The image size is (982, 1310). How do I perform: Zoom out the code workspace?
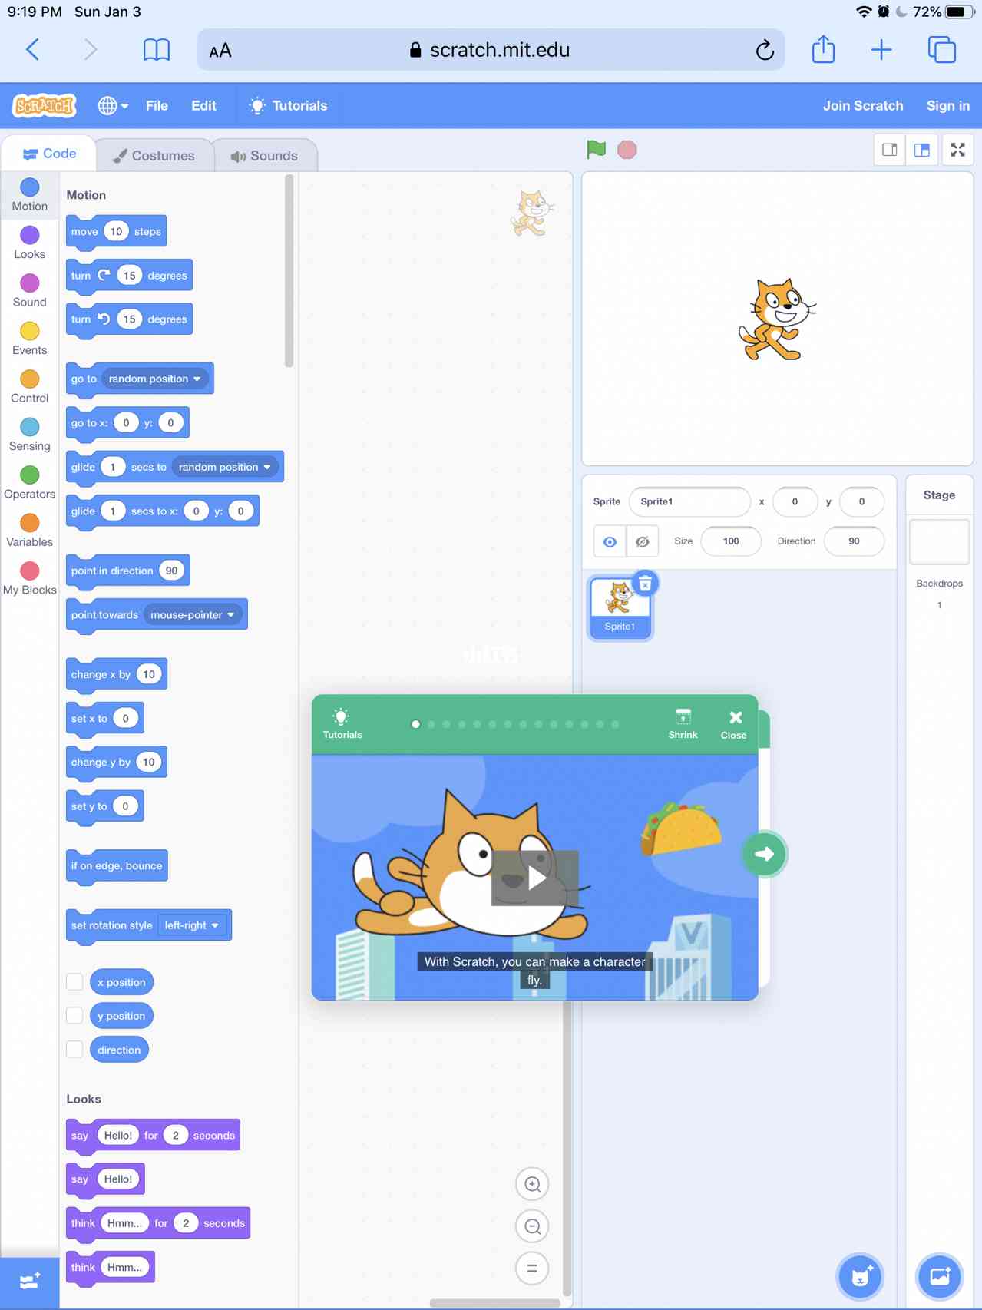pyautogui.click(x=532, y=1226)
